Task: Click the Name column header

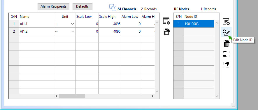Action: click(x=36, y=17)
